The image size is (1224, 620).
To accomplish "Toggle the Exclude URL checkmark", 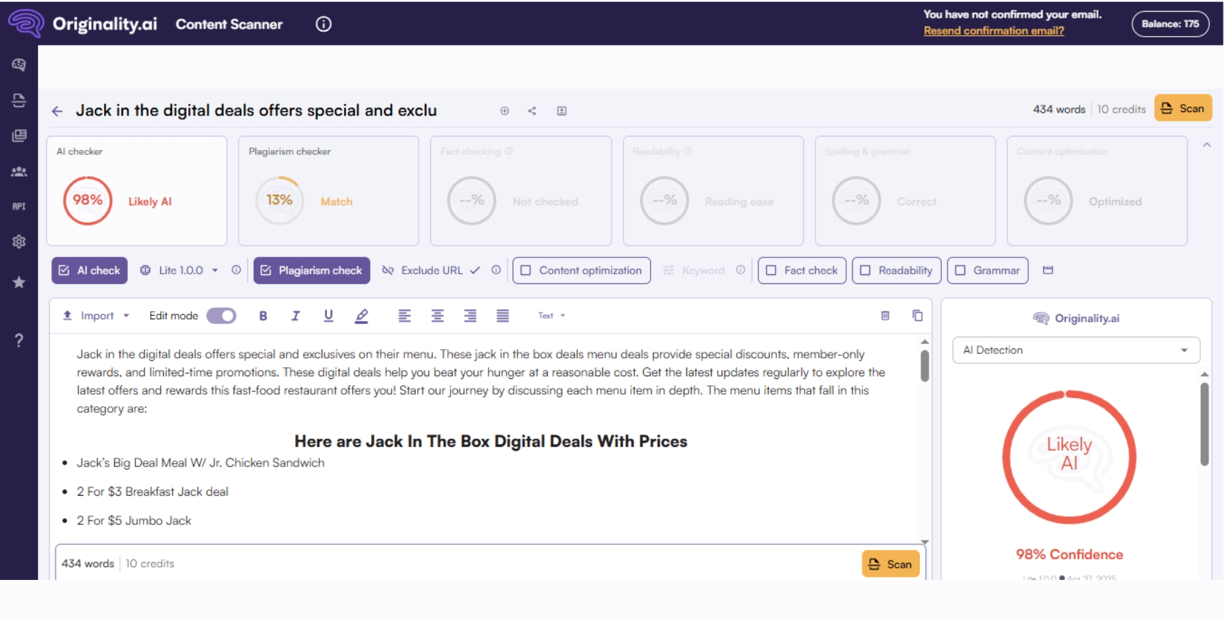I will 475,270.
